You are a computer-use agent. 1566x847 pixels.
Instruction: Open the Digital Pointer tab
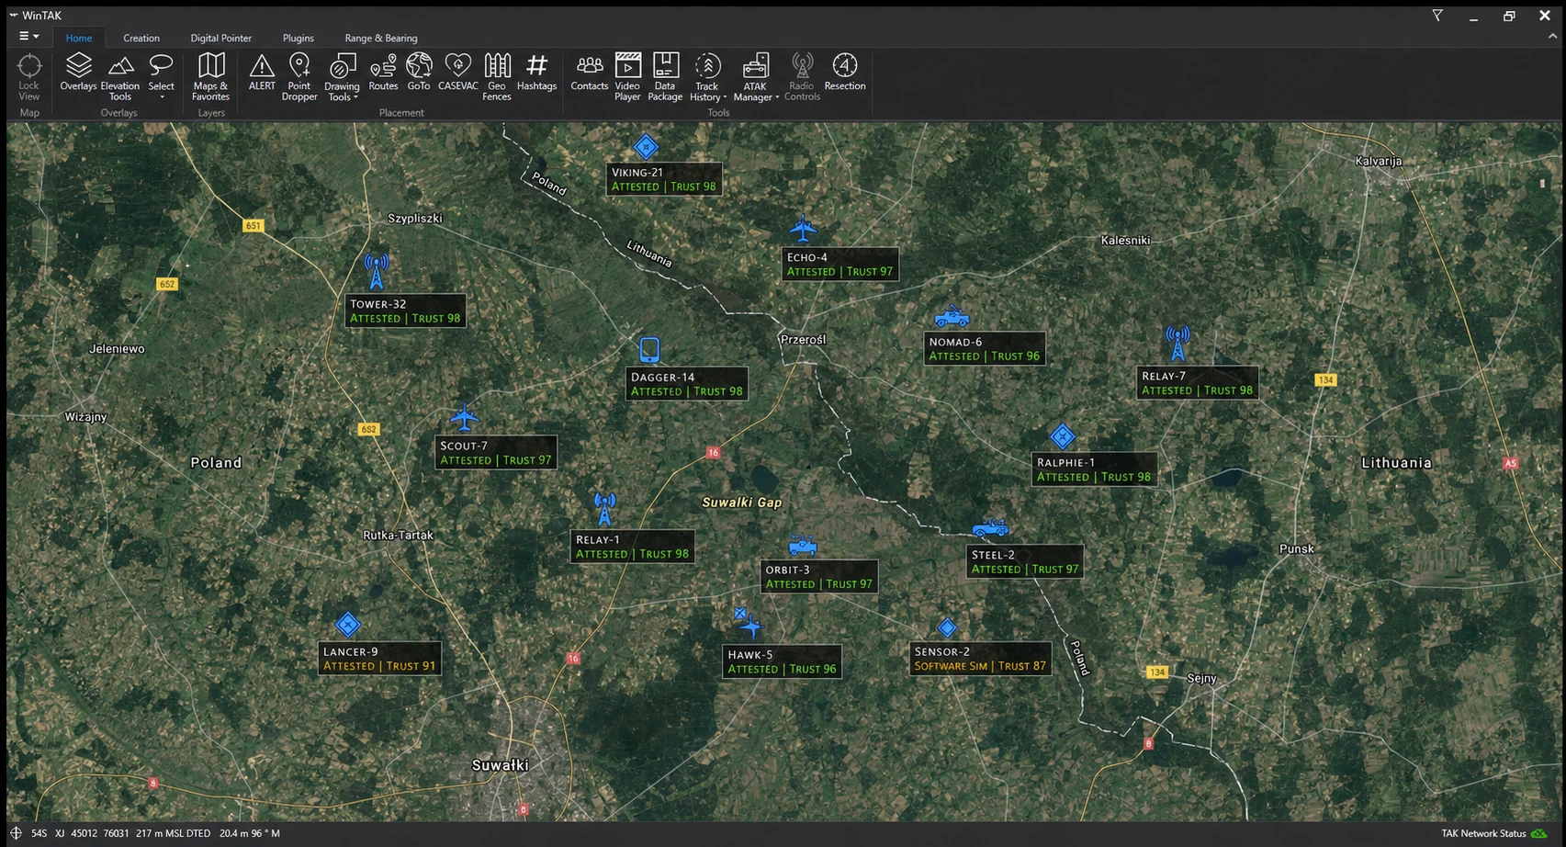(x=221, y=38)
